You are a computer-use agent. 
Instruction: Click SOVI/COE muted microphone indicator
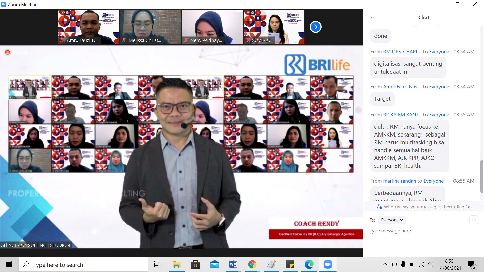[x=248, y=40]
